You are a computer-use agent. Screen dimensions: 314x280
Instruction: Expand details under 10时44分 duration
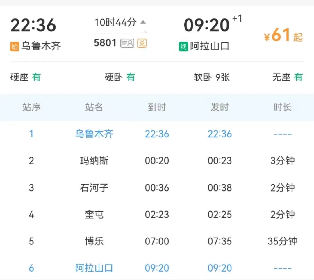pyautogui.click(x=114, y=22)
